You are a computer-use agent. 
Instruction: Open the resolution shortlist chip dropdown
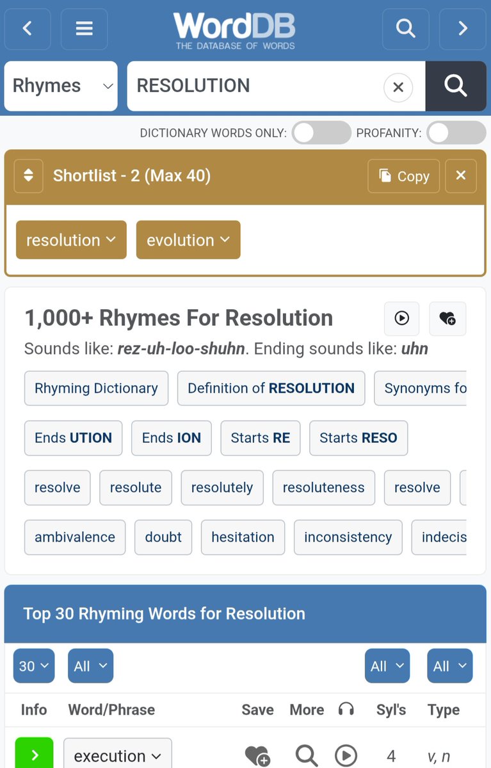pos(71,240)
